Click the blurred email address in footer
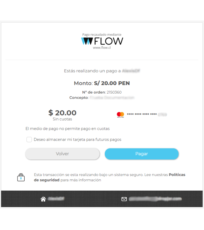204x230 pixels. click(155, 199)
